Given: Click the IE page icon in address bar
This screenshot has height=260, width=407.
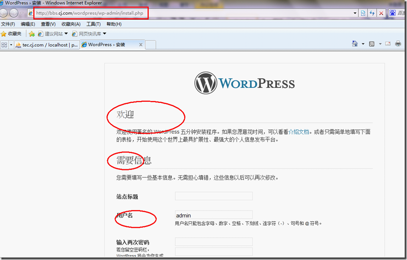Looking at the screenshot, I should click(x=30, y=13).
